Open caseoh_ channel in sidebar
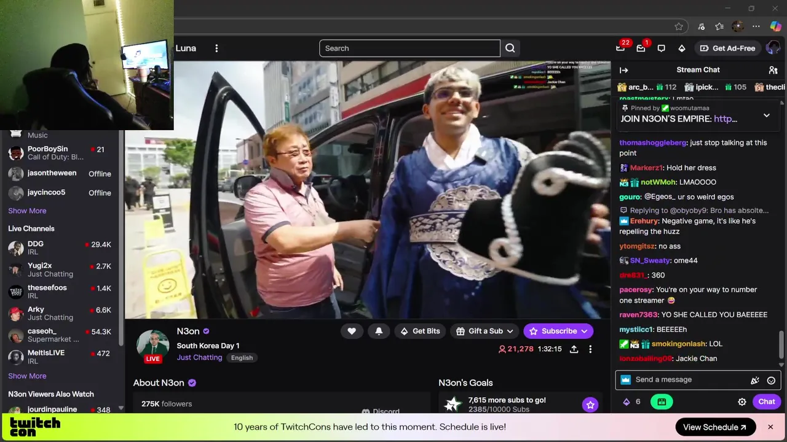Screen dimensions: 787x442 pyautogui.click(x=60, y=335)
